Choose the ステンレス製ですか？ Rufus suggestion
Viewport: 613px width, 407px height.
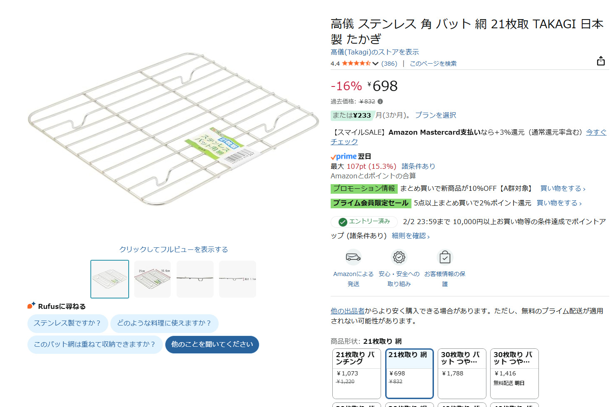67,323
